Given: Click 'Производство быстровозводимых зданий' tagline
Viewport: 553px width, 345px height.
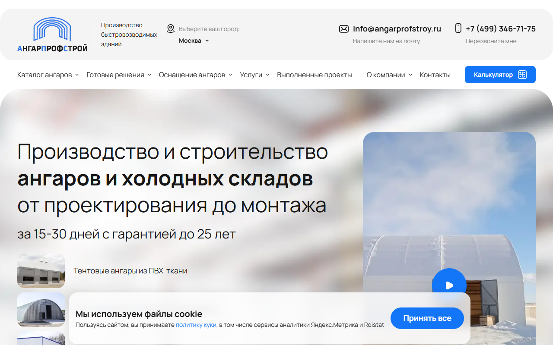Looking at the screenshot, I should [129, 34].
